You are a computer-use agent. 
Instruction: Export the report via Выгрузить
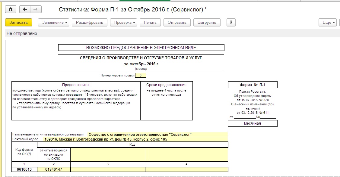tap(207, 23)
